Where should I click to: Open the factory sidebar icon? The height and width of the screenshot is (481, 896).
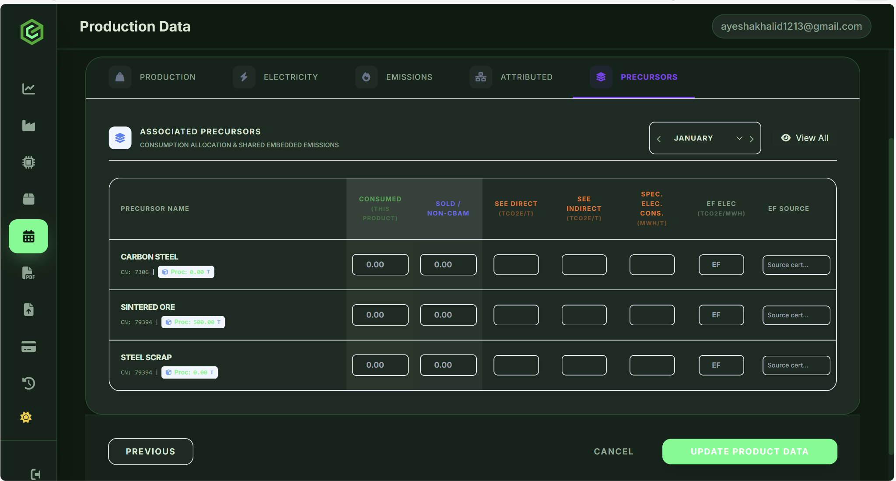pyautogui.click(x=28, y=126)
